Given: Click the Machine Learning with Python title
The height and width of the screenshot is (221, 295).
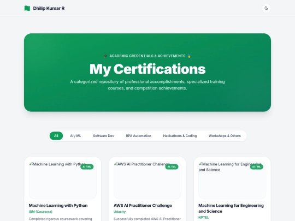Looking at the screenshot, I should (58, 205).
